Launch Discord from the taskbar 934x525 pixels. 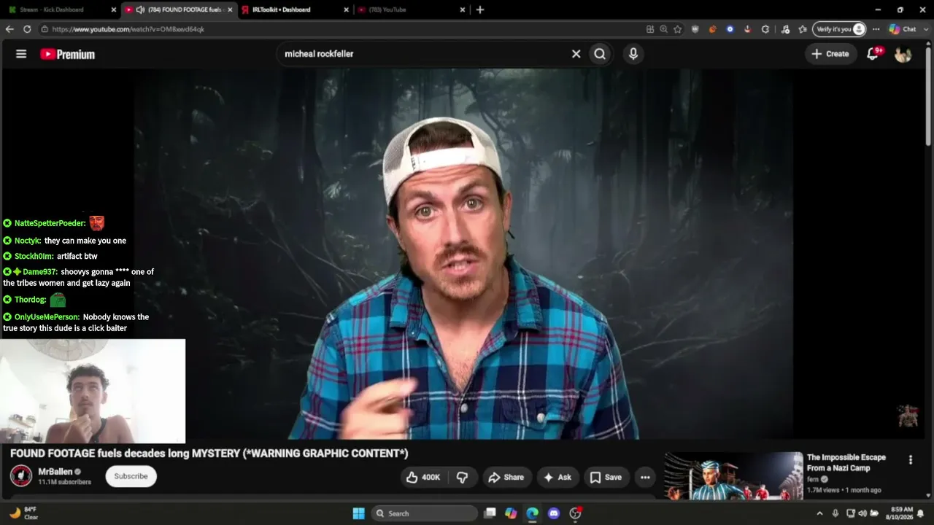[553, 513]
